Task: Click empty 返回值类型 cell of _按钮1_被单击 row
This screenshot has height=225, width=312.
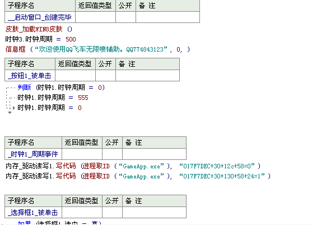Action: [x=75, y=76]
